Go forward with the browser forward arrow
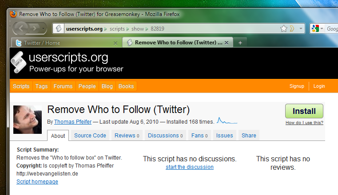Image resolution: width=338 pixels, height=195 pixels. [x=35, y=28]
